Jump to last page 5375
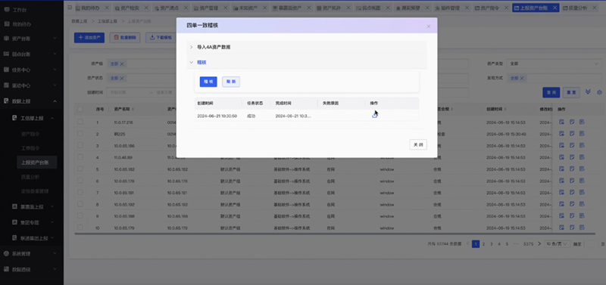 (x=528, y=243)
